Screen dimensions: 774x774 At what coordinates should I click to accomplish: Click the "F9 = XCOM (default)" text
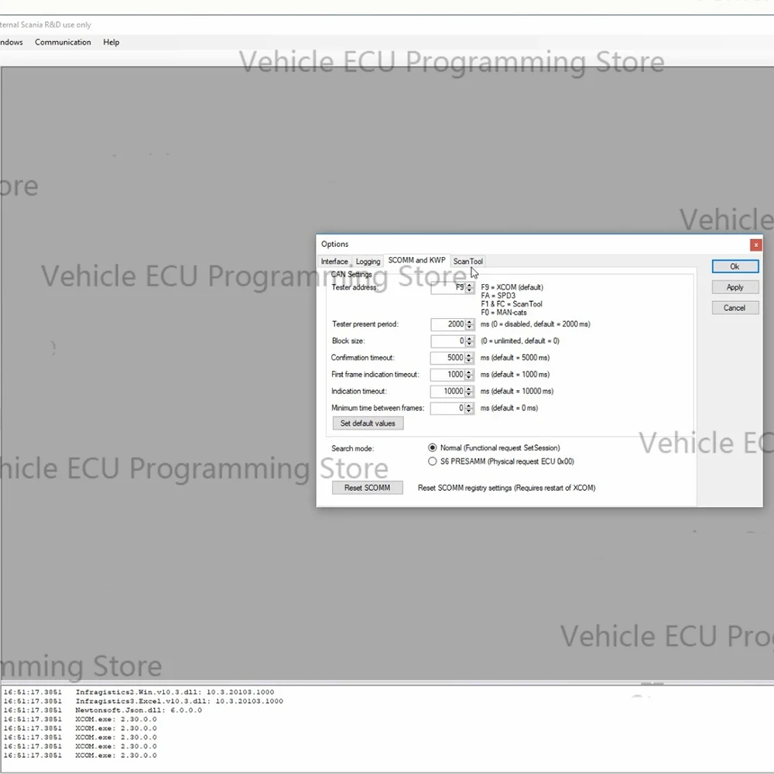[512, 287]
